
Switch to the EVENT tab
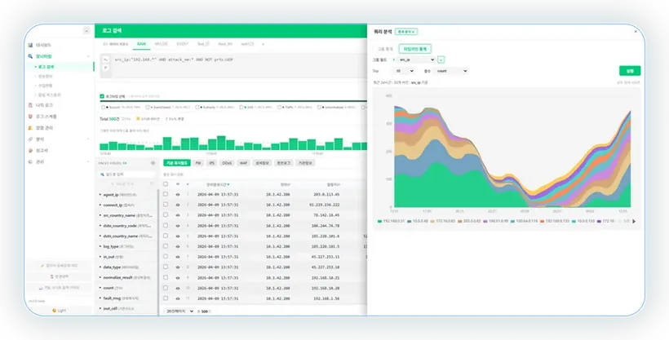pyautogui.click(x=182, y=44)
